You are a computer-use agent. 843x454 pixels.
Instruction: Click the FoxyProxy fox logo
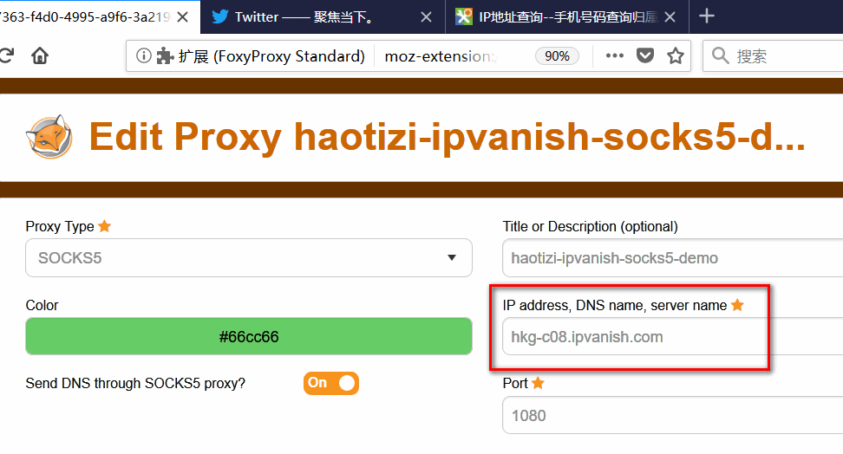49,137
